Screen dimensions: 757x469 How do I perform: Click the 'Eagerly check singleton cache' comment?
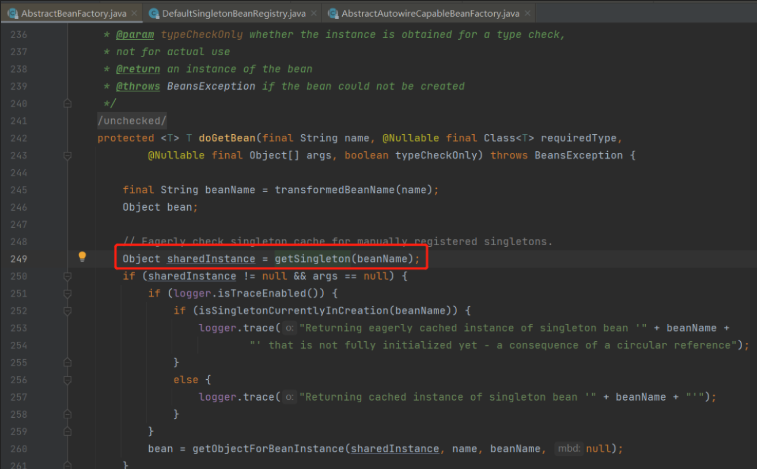[x=338, y=242]
